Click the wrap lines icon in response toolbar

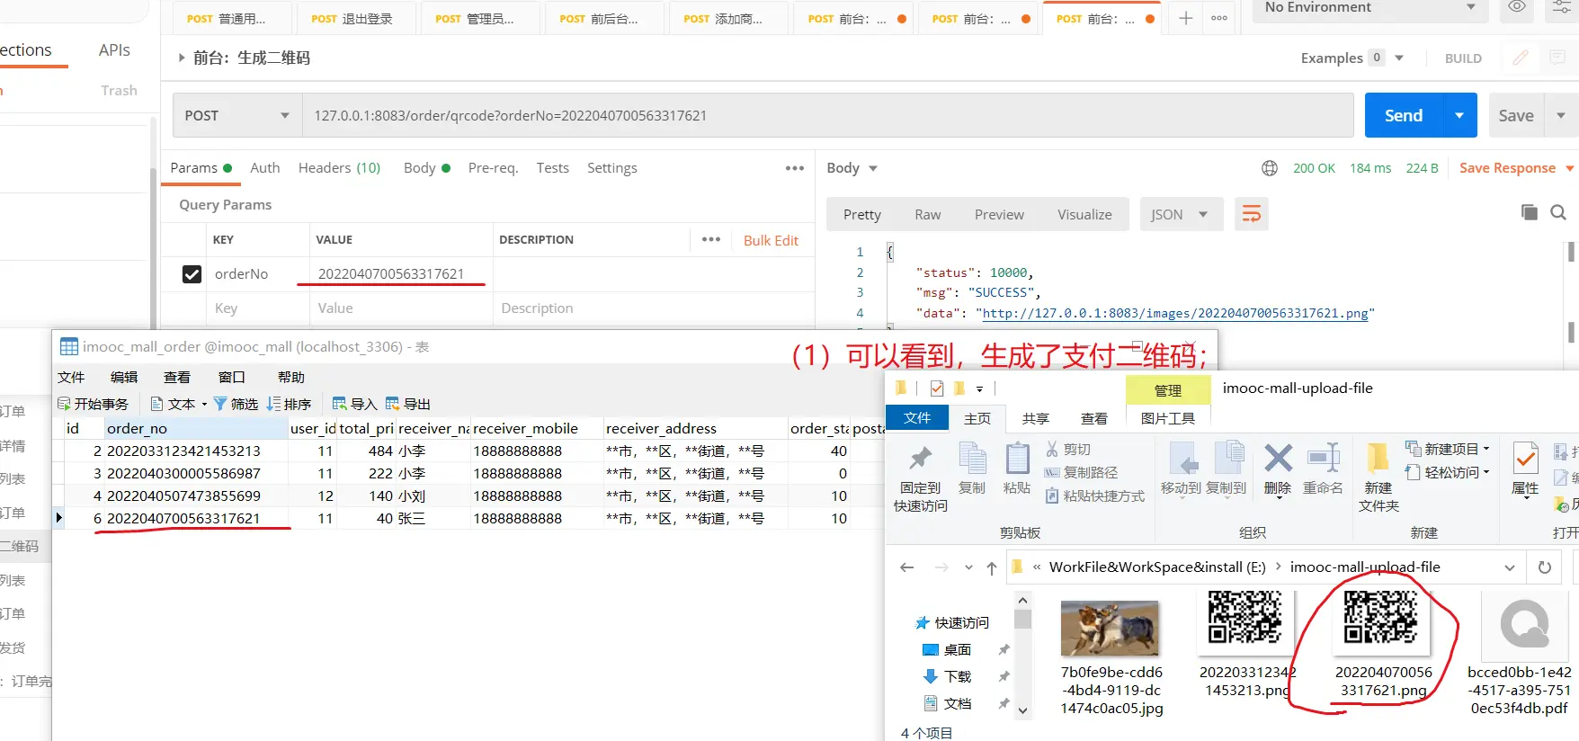pyautogui.click(x=1251, y=214)
